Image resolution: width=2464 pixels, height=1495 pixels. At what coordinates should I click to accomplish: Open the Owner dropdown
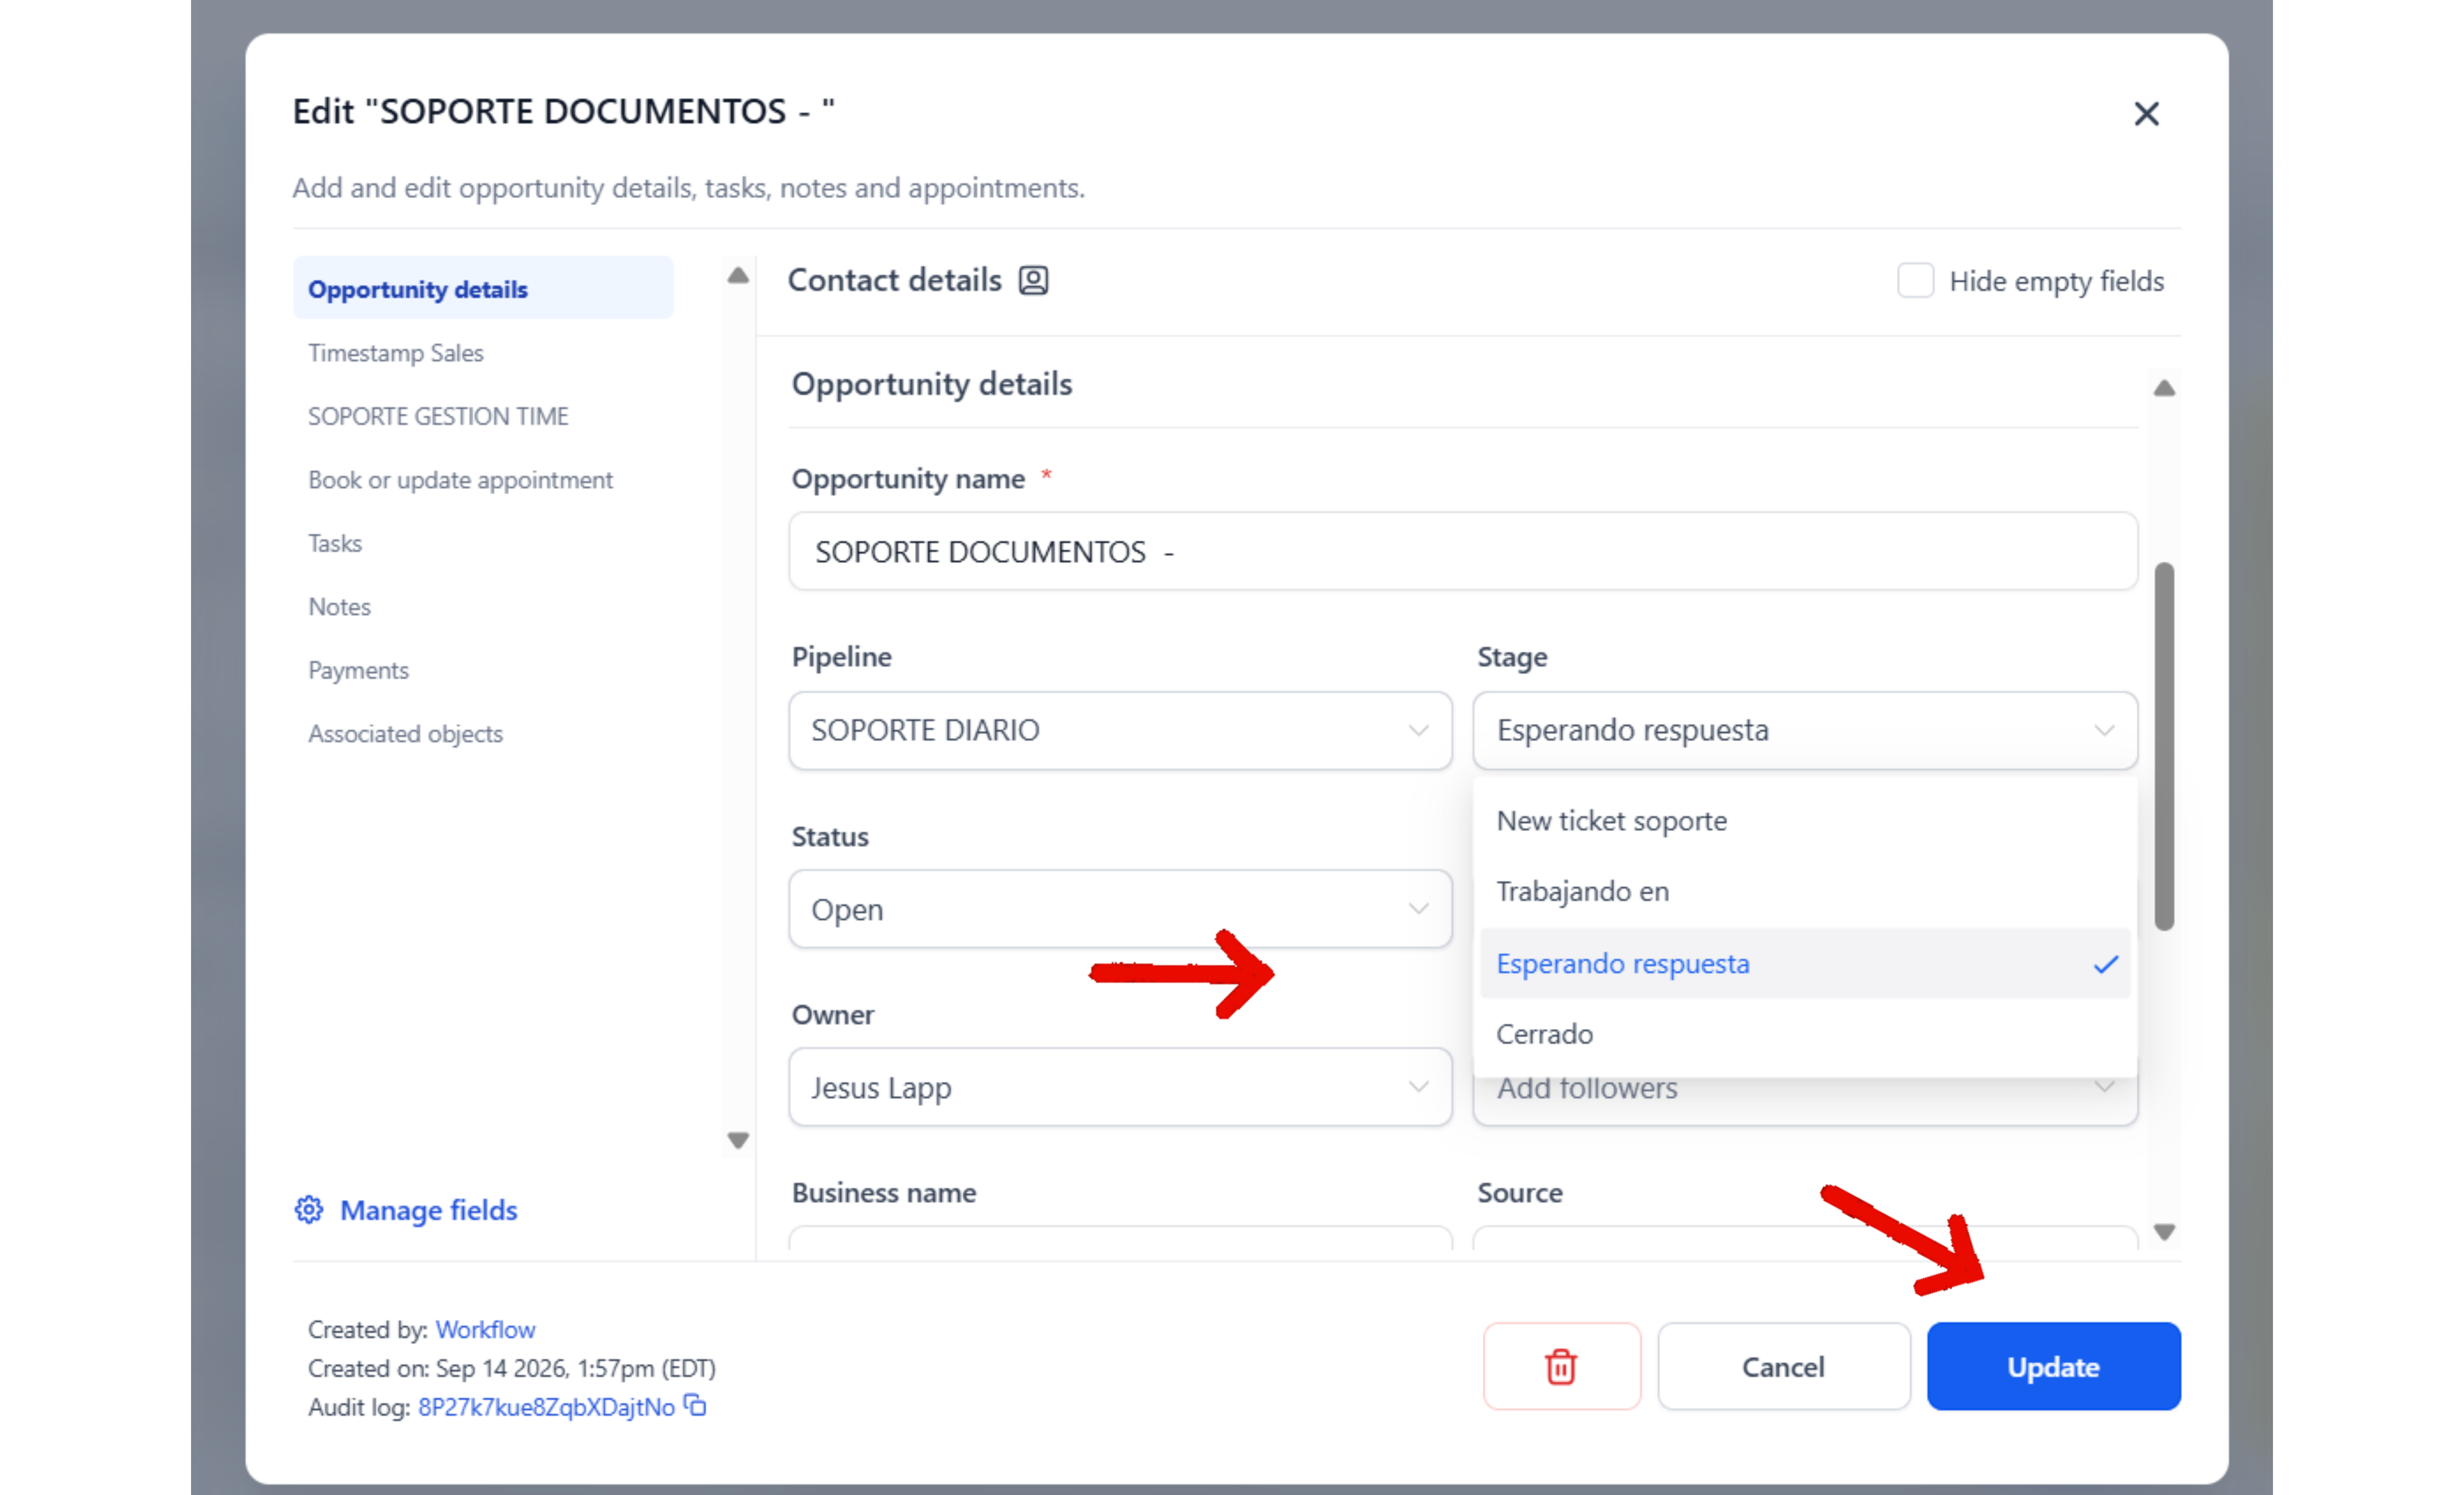1120,1087
